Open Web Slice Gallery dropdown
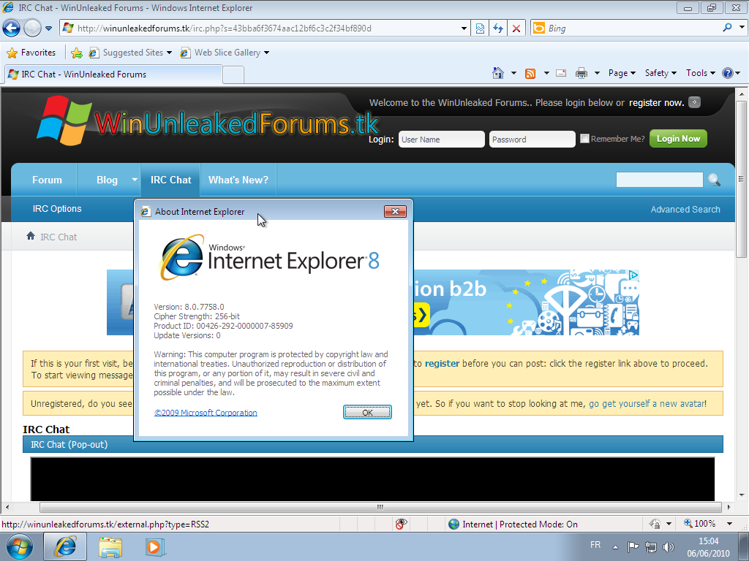Screen dimensions: 749x561 (x=225, y=53)
